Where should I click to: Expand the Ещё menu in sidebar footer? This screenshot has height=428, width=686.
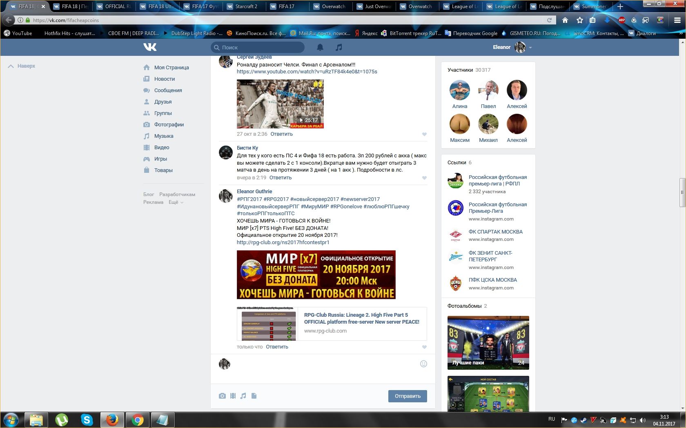[176, 202]
